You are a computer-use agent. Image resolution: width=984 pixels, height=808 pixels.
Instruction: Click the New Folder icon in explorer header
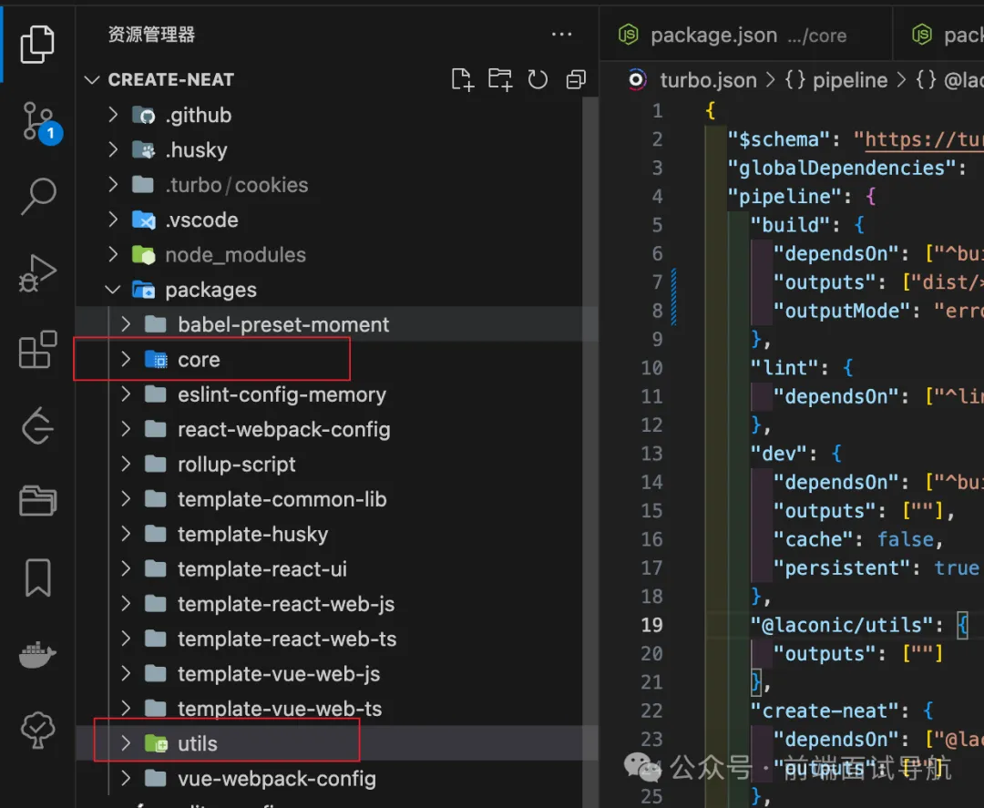click(x=499, y=80)
